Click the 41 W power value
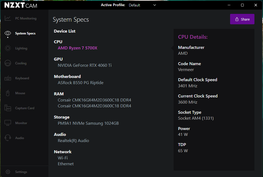Viewport: 263px width, 177px height. [x=183, y=135]
